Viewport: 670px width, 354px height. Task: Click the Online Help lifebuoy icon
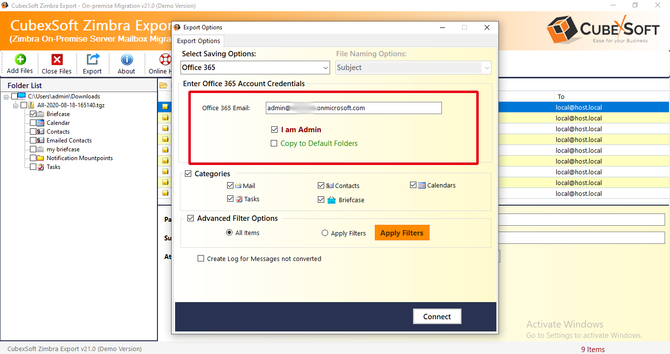tap(165, 60)
